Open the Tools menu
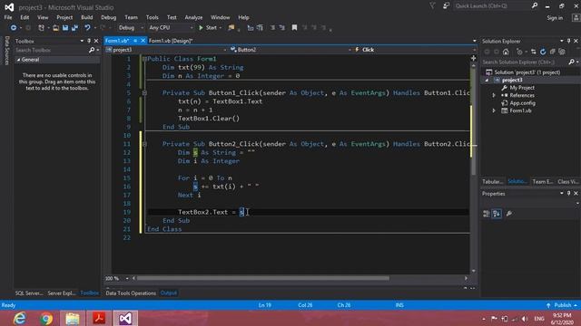This screenshot has height=326, width=581. 152,17
